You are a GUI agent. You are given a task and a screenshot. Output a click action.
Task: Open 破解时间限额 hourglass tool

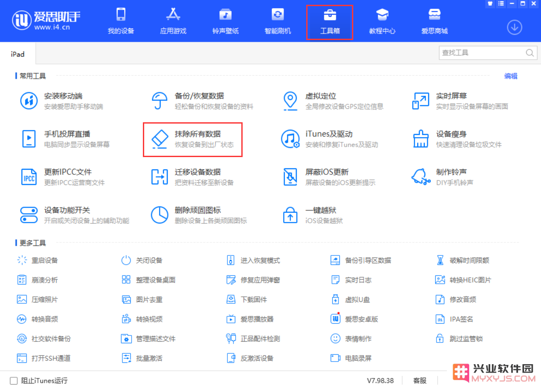462,260
